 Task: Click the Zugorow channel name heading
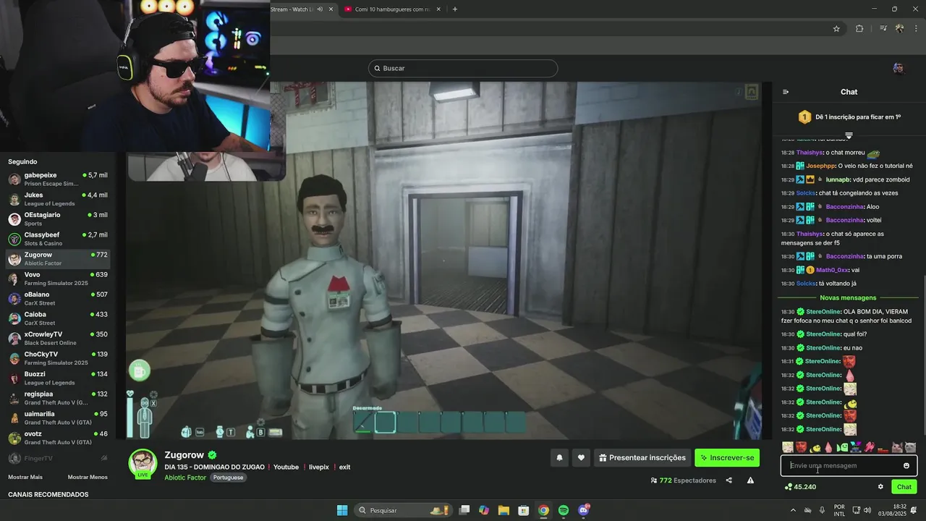point(184,455)
